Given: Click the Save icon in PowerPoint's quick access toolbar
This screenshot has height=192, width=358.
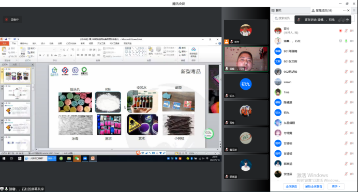Looking at the screenshot, I should (x=6, y=39).
